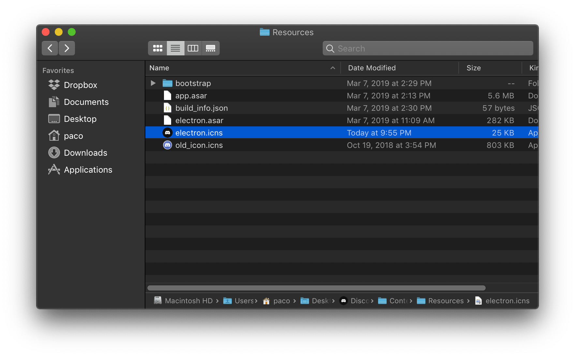Click the Resources folder icon in title bar
575x357 pixels.
coord(264,32)
